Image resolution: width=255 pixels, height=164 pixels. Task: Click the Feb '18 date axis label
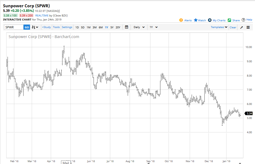(x=14, y=161)
